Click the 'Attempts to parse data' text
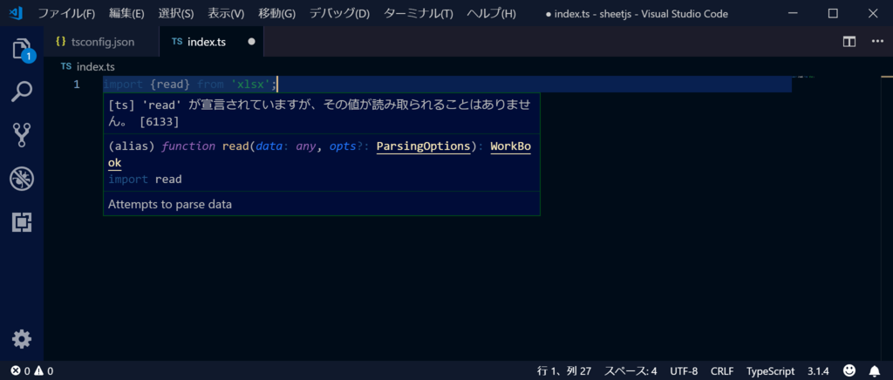Viewport: 893px width, 380px height. [170, 204]
